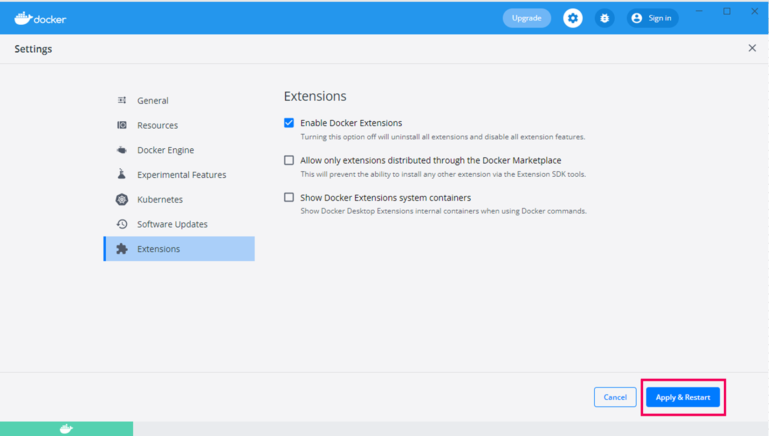Open the General settings section
769x436 pixels.
click(x=179, y=100)
